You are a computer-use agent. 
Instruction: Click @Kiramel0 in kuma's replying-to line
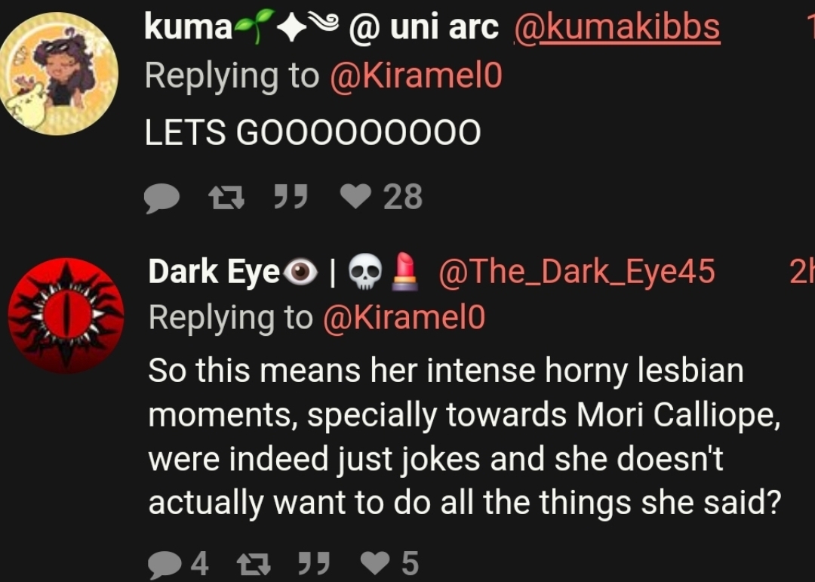(416, 76)
